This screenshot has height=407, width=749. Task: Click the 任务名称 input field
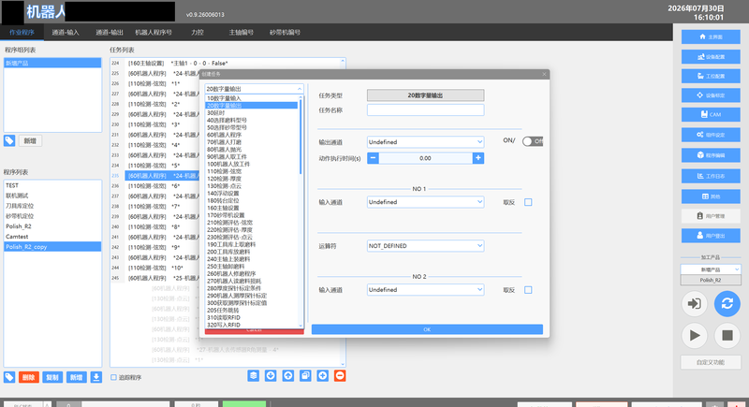click(425, 110)
